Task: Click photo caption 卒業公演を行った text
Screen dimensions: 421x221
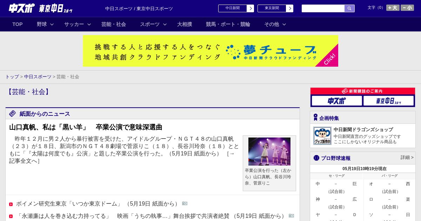Action: click(268, 177)
